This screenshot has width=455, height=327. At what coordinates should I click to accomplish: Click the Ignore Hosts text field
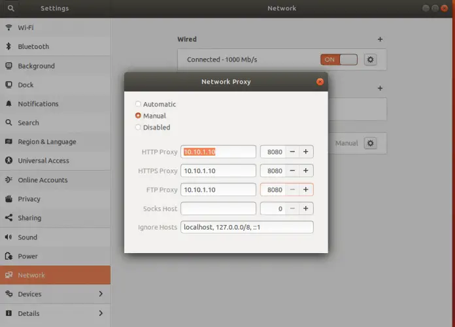247,228
